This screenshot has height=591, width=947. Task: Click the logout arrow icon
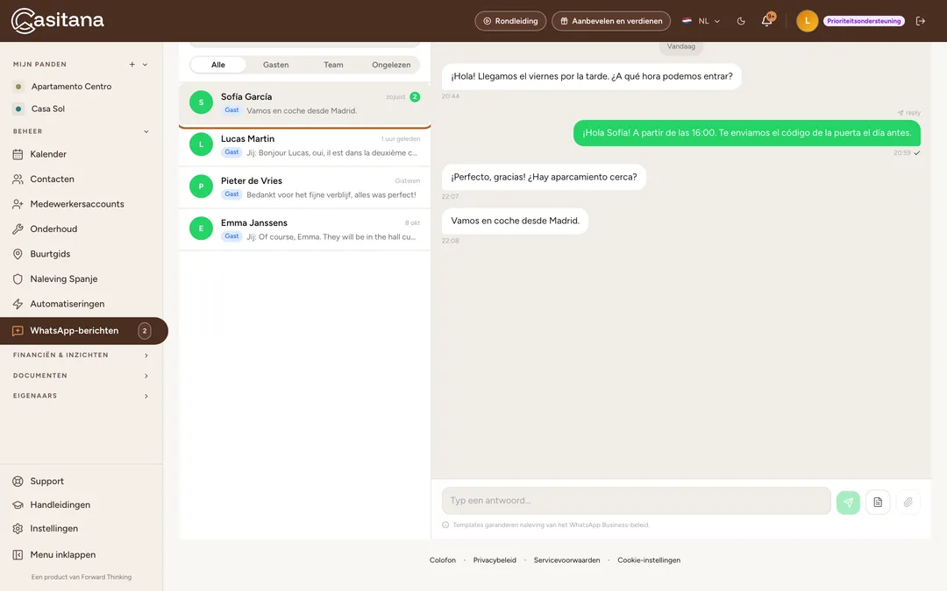[x=921, y=21]
